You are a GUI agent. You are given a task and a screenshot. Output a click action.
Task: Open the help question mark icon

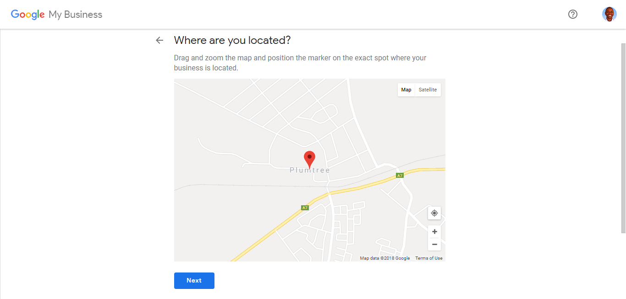pos(573,14)
